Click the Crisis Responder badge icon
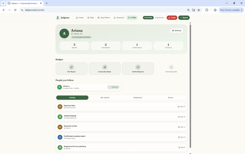The image size is (245, 154). tap(171, 67)
